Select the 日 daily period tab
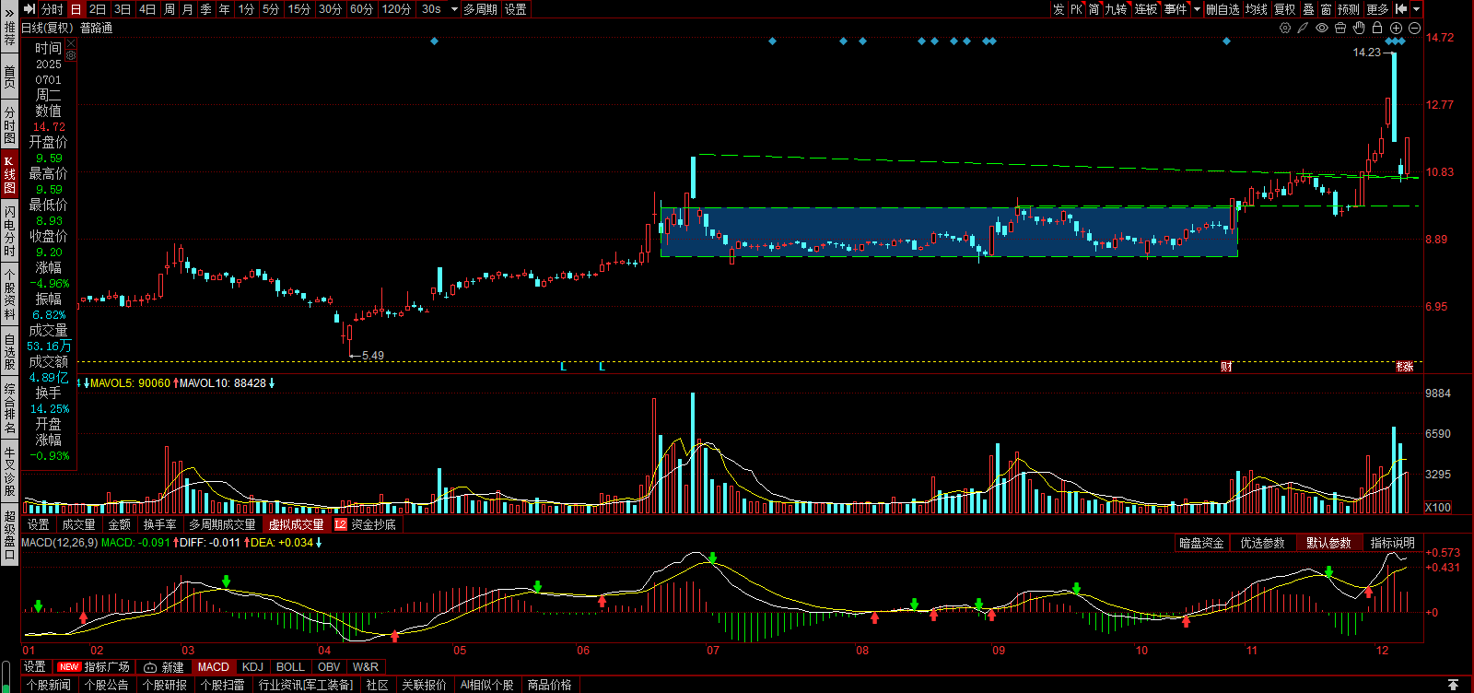The width and height of the screenshot is (1474, 693). click(76, 9)
